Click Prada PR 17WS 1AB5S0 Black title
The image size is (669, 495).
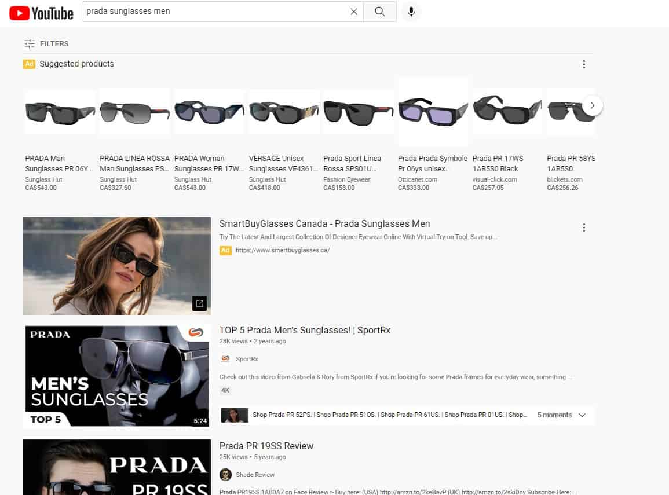click(x=498, y=164)
